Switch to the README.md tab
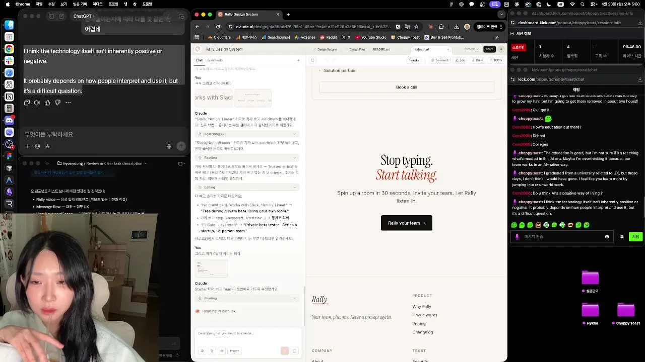Image resolution: width=645 pixels, height=362 pixels. (x=381, y=49)
